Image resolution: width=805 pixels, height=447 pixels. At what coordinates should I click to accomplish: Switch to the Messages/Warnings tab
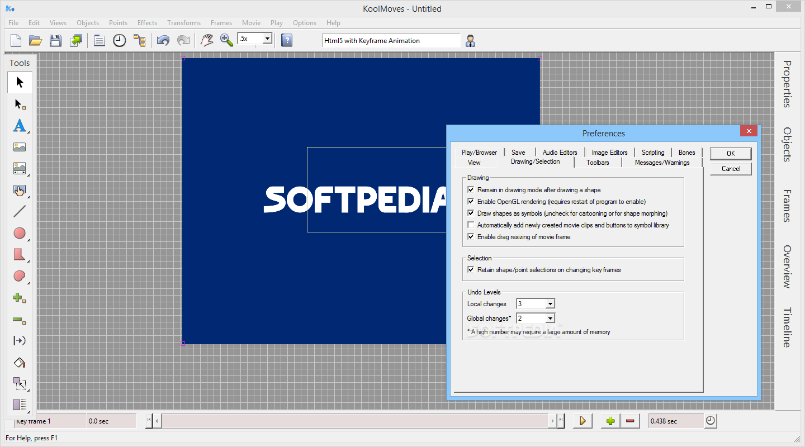[x=662, y=163]
